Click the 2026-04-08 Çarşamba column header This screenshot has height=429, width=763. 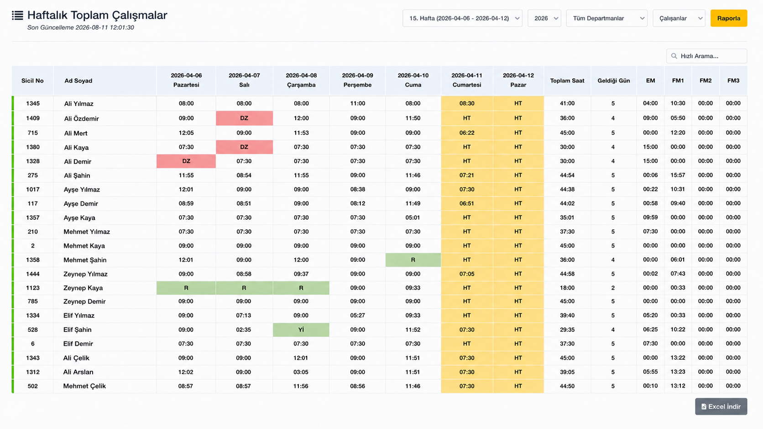coord(301,80)
